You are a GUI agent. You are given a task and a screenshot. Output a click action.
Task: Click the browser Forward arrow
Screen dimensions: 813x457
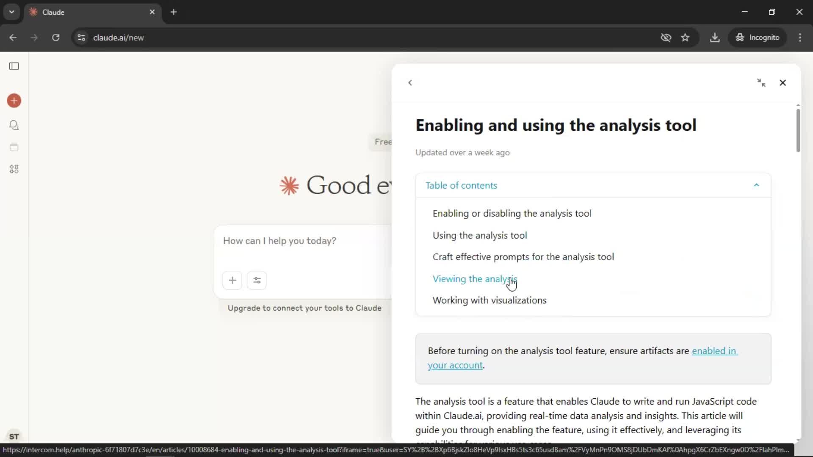(34, 37)
